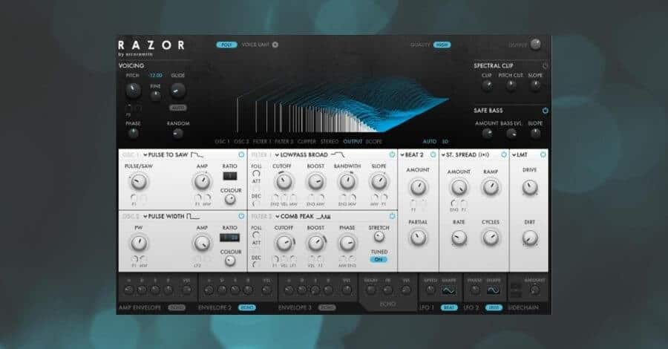Toggle the Envelope 2 ECHO switch
The height and width of the screenshot is (349, 668).
pyautogui.click(x=246, y=307)
